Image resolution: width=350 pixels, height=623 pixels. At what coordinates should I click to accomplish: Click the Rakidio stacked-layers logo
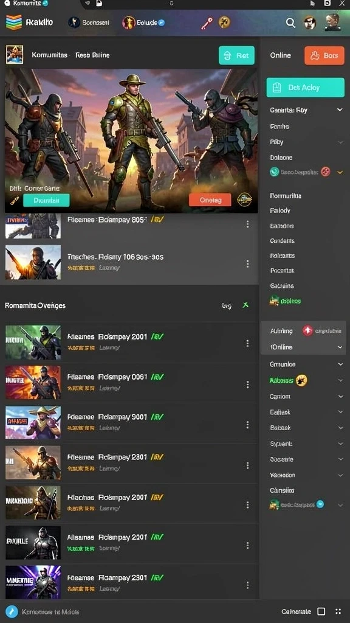coord(13,23)
